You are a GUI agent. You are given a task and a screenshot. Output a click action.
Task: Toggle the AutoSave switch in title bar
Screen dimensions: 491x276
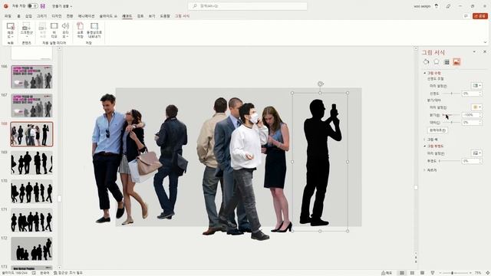(32, 6)
